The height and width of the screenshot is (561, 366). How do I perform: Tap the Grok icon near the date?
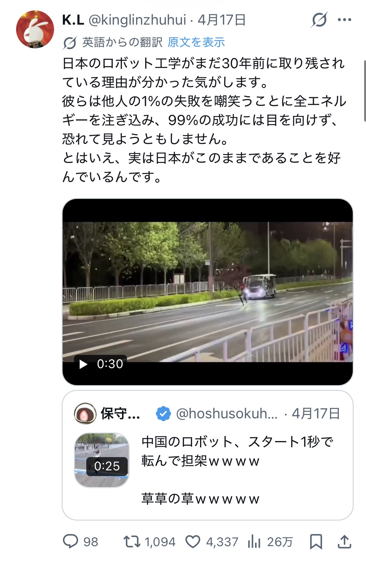click(319, 20)
